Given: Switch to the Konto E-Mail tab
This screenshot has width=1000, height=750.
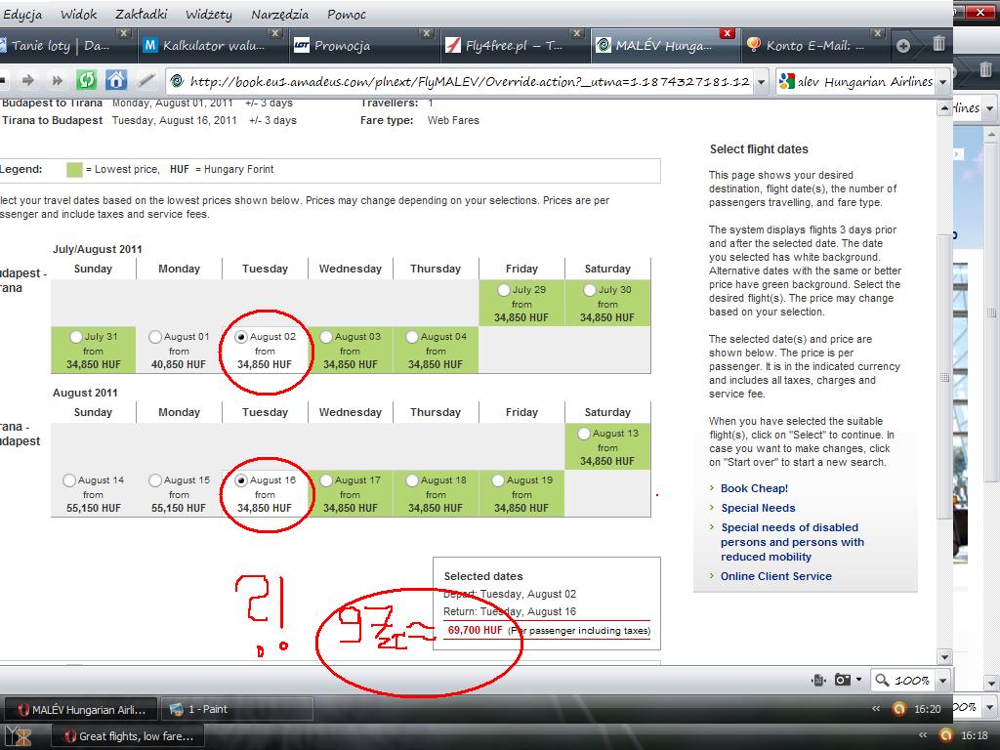Looking at the screenshot, I should tap(814, 45).
